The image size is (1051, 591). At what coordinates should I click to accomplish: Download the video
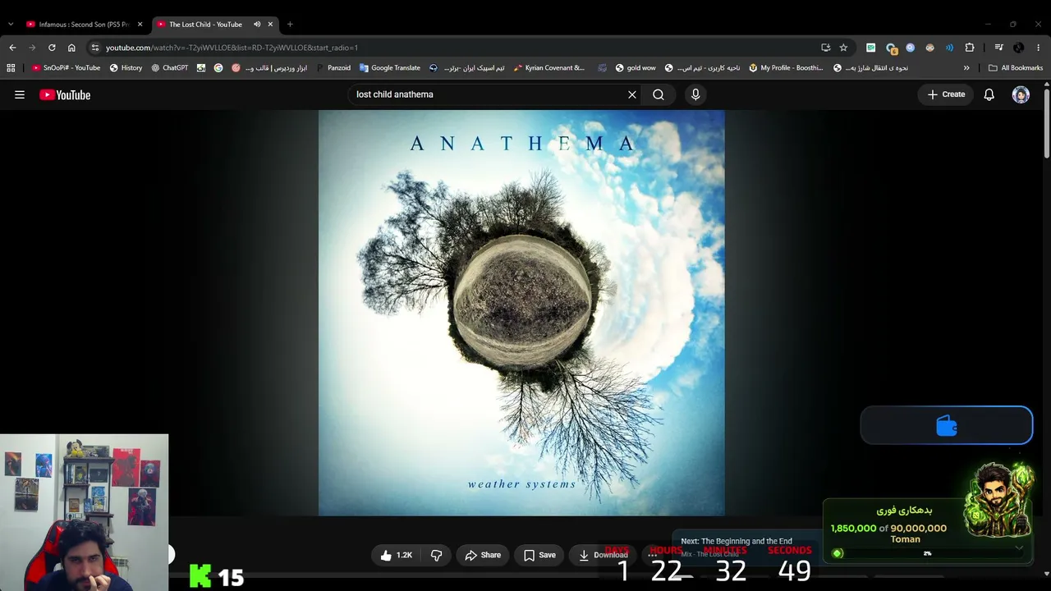[x=604, y=555]
